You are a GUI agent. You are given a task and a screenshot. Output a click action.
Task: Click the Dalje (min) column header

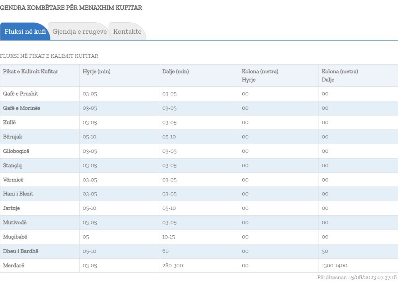[x=175, y=71]
